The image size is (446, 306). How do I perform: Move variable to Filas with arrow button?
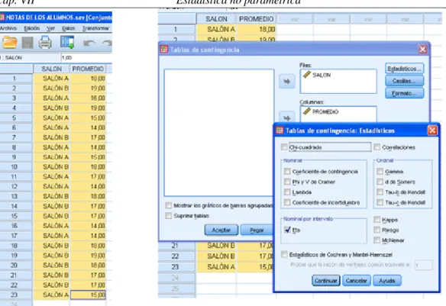(x=286, y=82)
